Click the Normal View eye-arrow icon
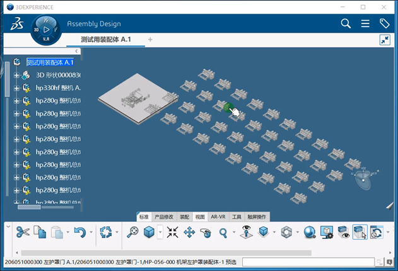The width and height of the screenshot is (398, 271). coord(246,232)
